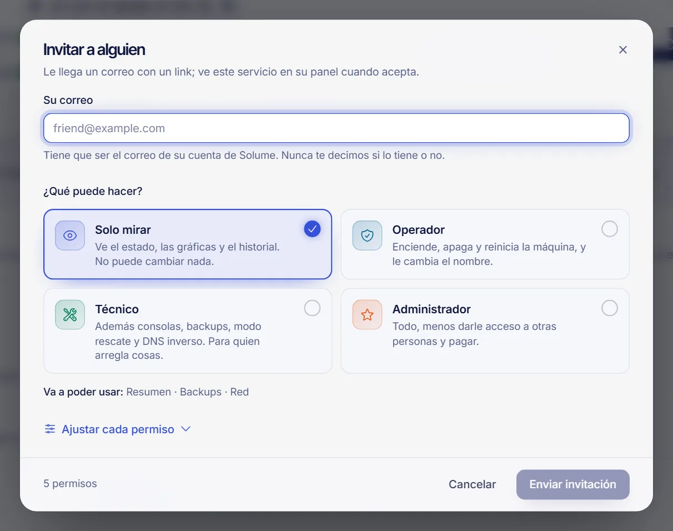
Task: Click "Backups" in the Va a poder usar line
Action: point(200,392)
